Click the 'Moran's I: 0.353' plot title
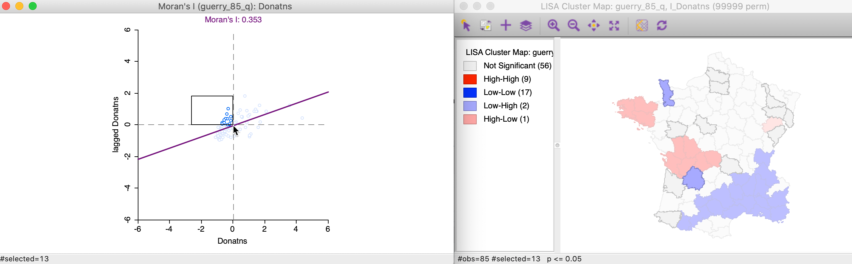 (233, 20)
